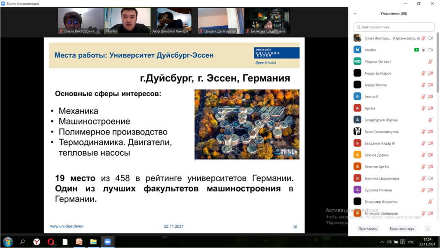Click Алдар Балбаров's muted microphone icon
The image size is (440, 248).
423,73
